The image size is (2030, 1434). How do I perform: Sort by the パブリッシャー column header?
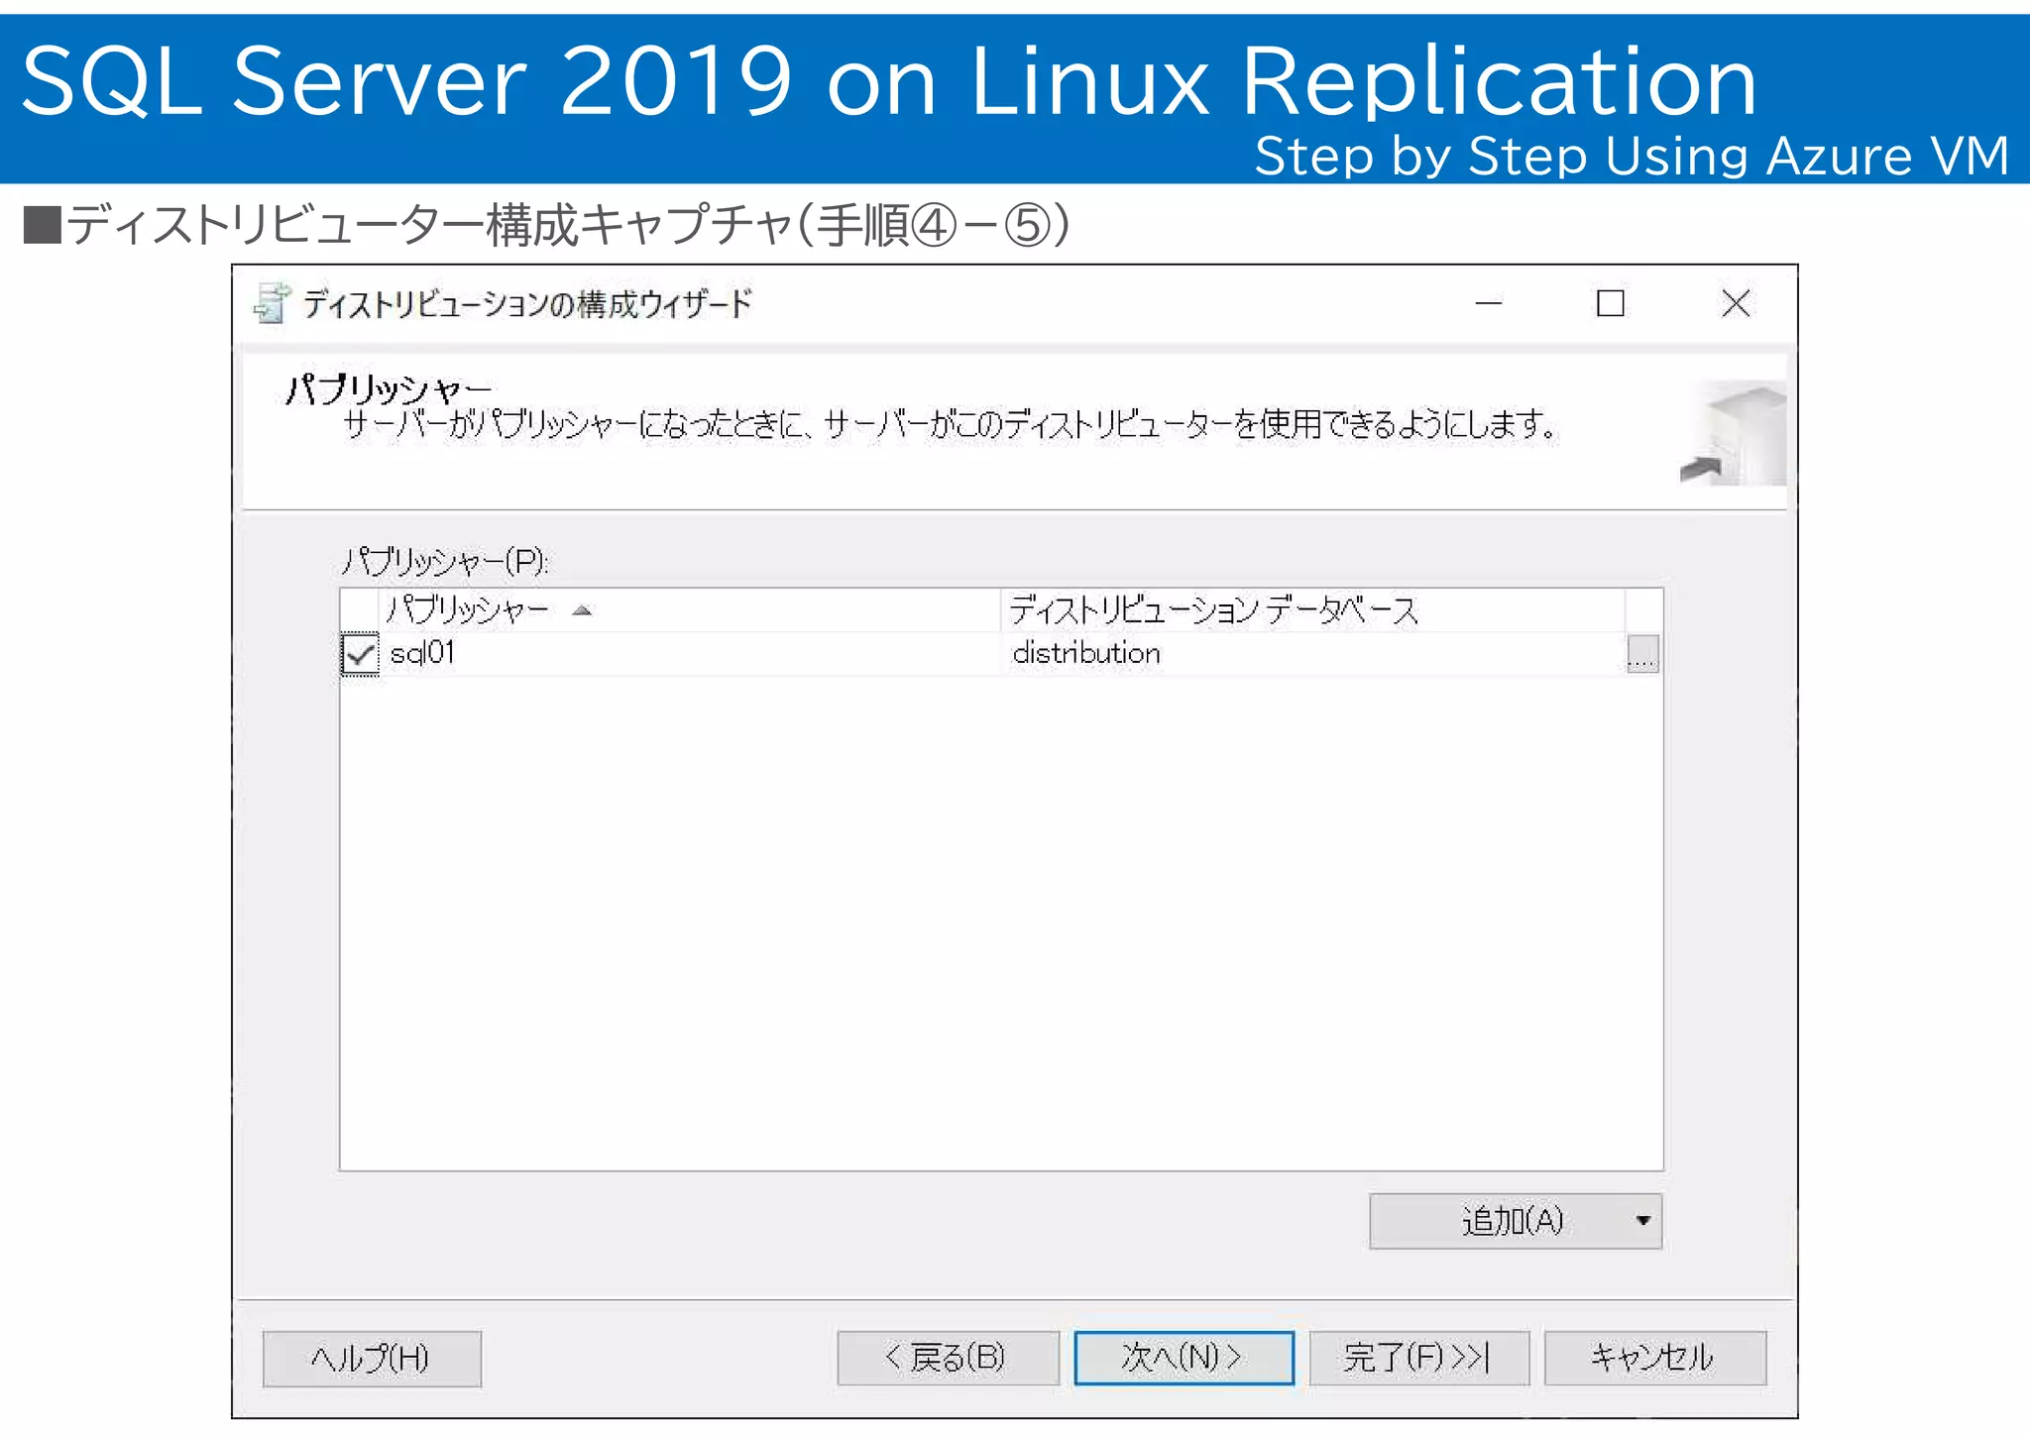689,609
